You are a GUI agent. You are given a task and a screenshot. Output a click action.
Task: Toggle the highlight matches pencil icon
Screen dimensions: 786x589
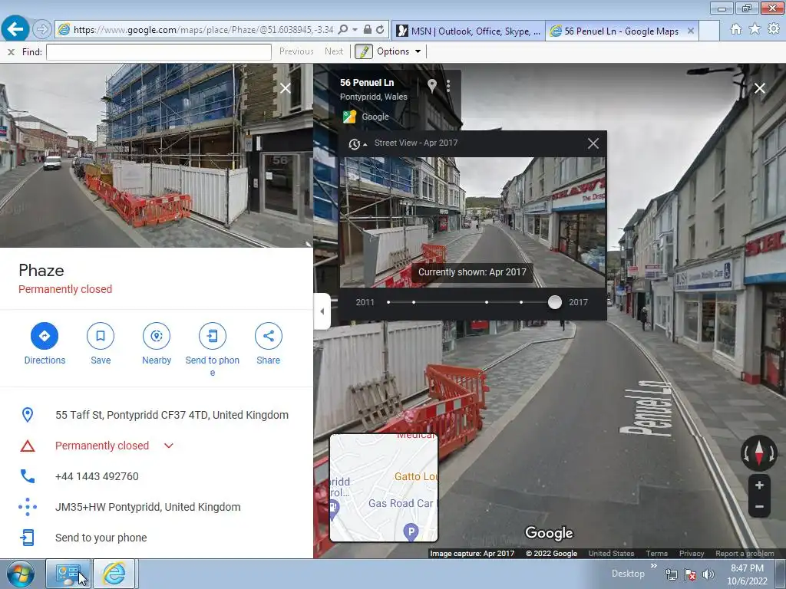[363, 51]
